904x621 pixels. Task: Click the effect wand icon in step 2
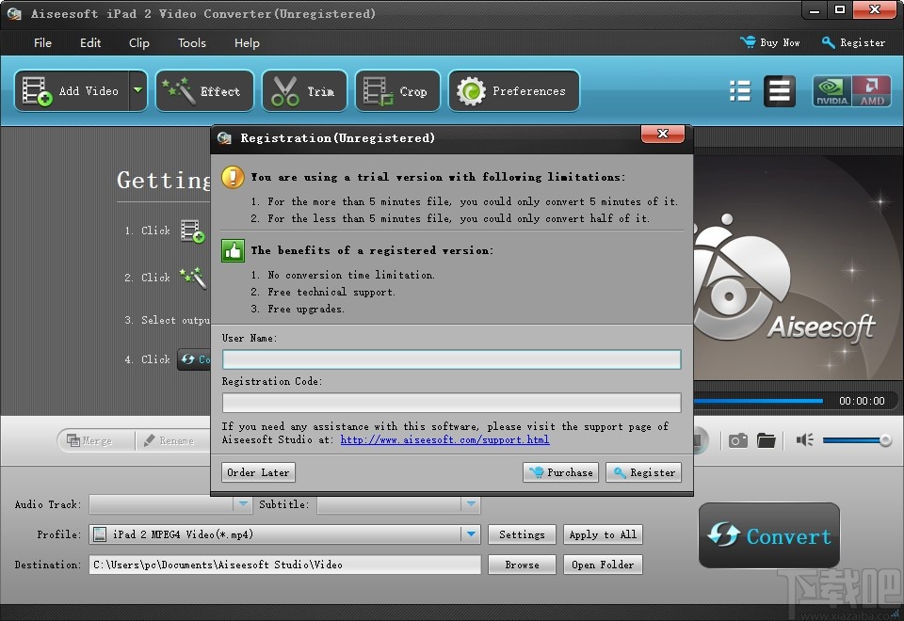(x=192, y=278)
